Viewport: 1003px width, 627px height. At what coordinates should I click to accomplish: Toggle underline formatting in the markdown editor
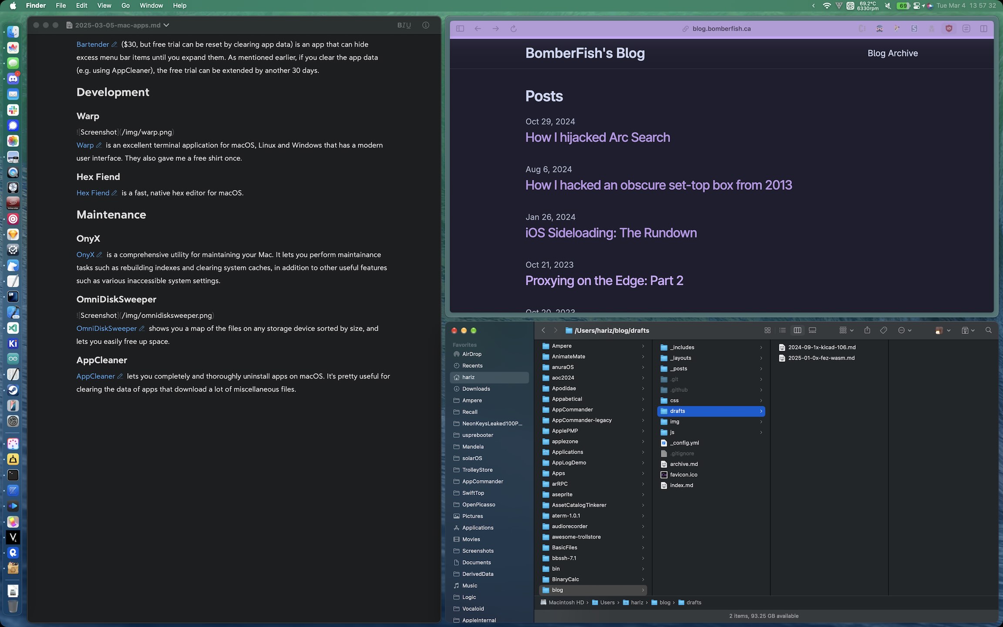coord(408,25)
